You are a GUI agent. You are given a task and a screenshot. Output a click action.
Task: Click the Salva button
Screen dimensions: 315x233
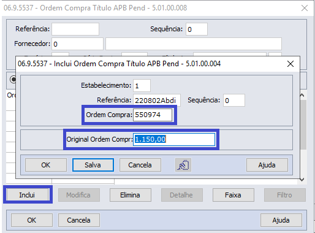[x=93, y=165]
